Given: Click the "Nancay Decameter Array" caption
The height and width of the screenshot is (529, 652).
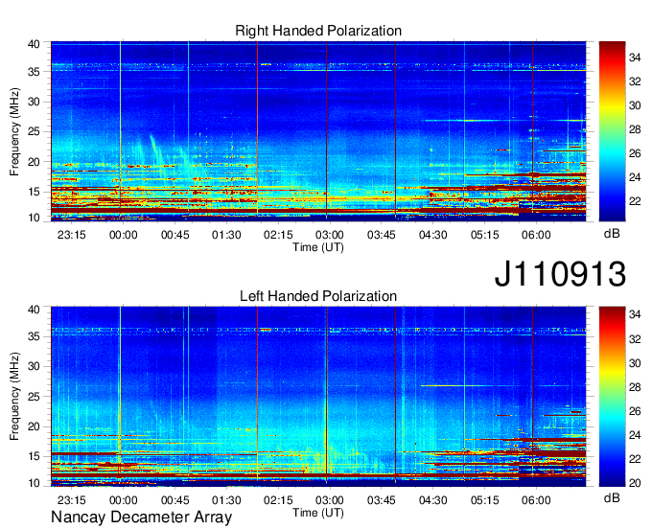Looking at the screenshot, I should point(141,517).
